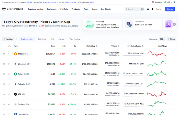Open the Learn nav menu
This screenshot has height=115, width=179.
[95, 9]
